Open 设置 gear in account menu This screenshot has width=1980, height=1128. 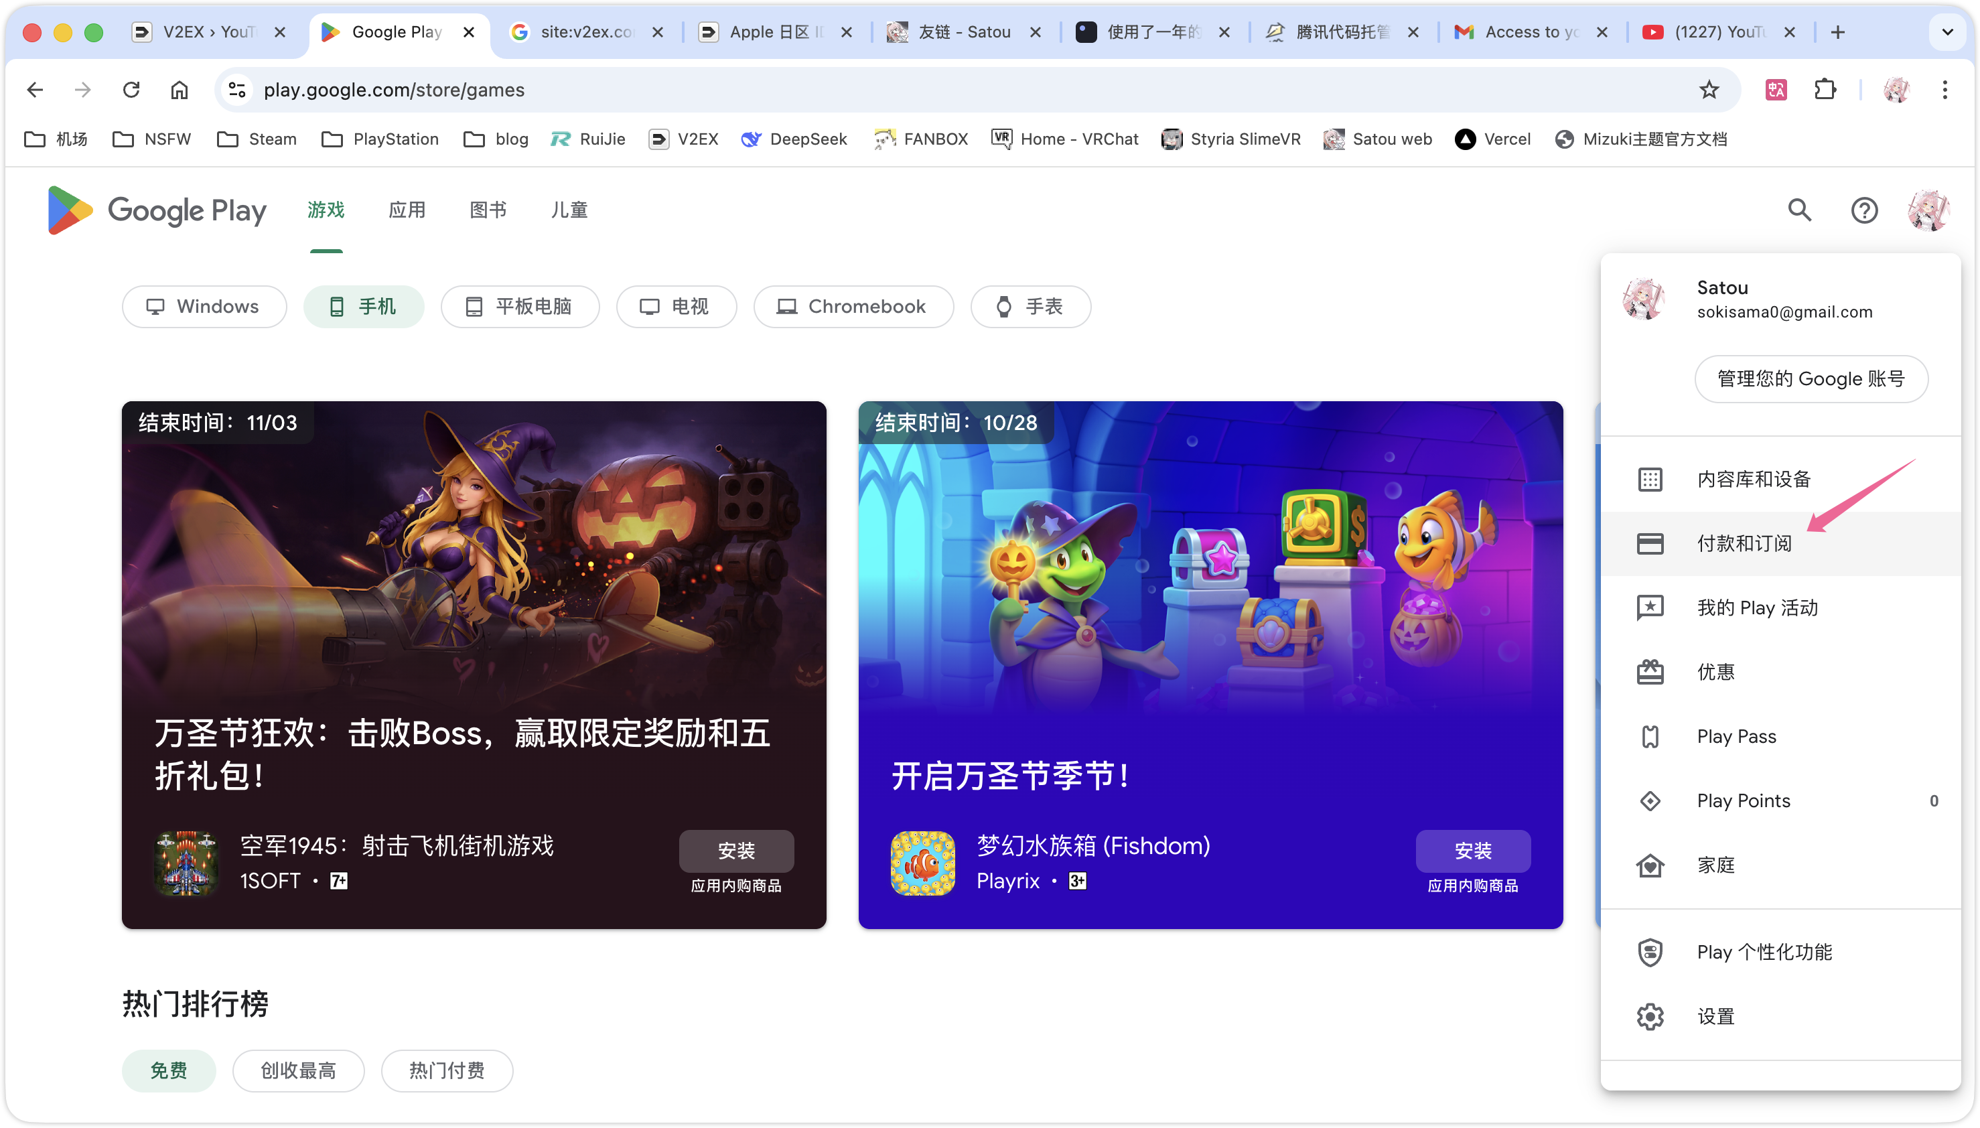(x=1650, y=1016)
